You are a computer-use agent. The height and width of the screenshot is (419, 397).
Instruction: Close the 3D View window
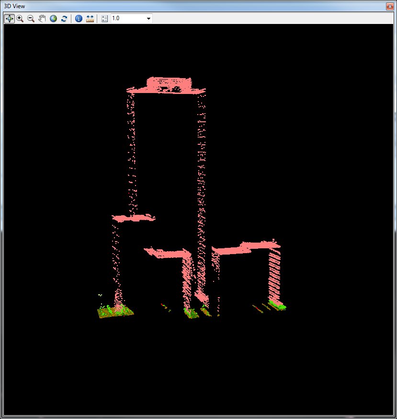coord(390,6)
